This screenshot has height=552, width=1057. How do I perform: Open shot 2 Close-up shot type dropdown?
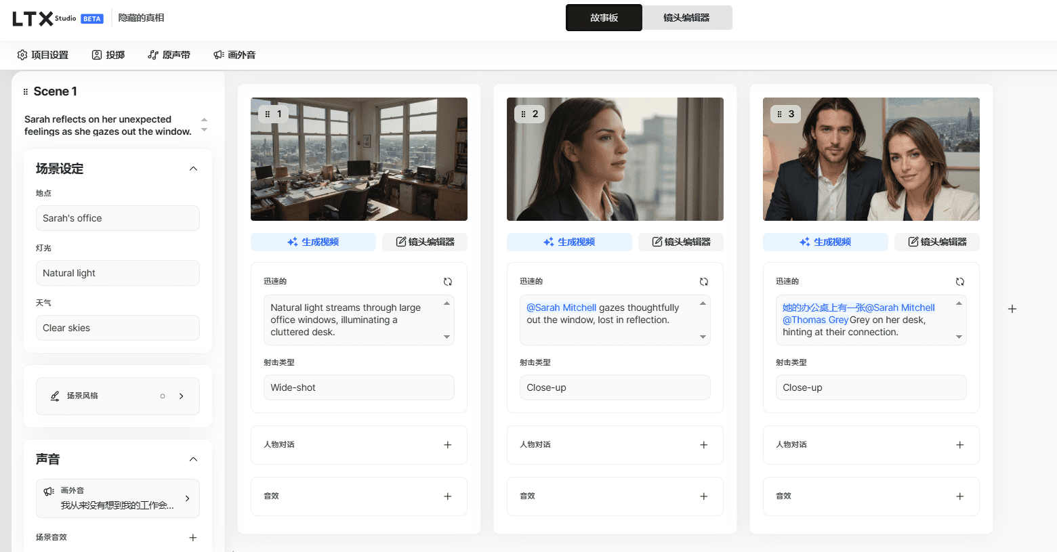pos(615,387)
